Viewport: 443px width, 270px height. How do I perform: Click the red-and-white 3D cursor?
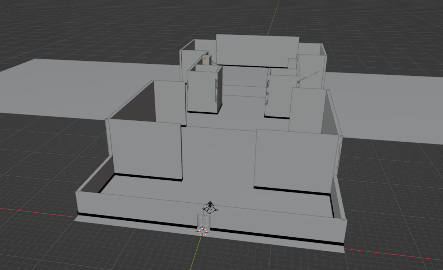click(203, 232)
